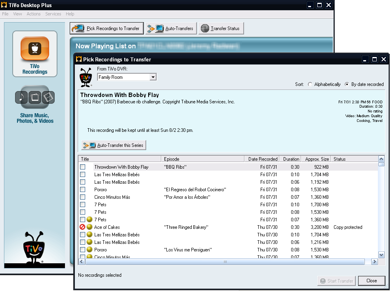This screenshot has width=391, height=291.
Task: Click the horizontal scroll right arrow
Action: pyautogui.click(x=374, y=262)
